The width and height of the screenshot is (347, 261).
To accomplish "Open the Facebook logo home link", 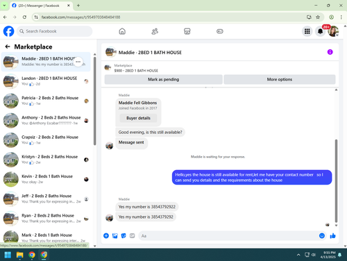I will pyautogui.click(x=8, y=31).
